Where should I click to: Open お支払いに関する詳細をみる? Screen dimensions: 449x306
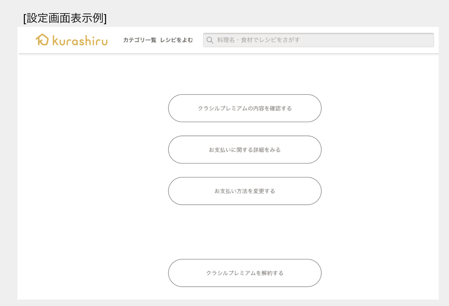(245, 150)
